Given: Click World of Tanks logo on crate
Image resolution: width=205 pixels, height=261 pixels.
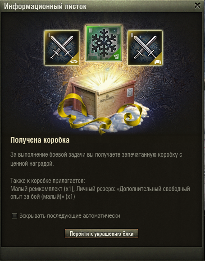Looking at the screenshot, I should click(x=107, y=98).
